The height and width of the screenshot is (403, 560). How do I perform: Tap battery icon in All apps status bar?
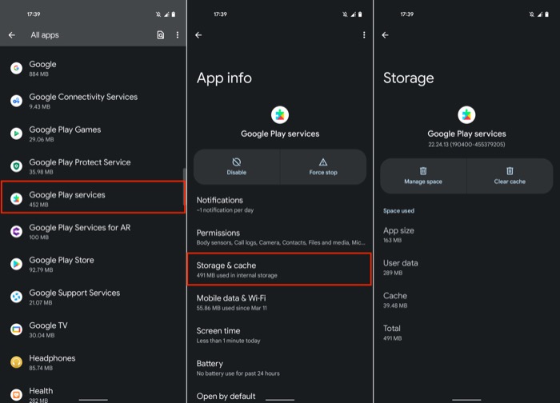(x=174, y=14)
